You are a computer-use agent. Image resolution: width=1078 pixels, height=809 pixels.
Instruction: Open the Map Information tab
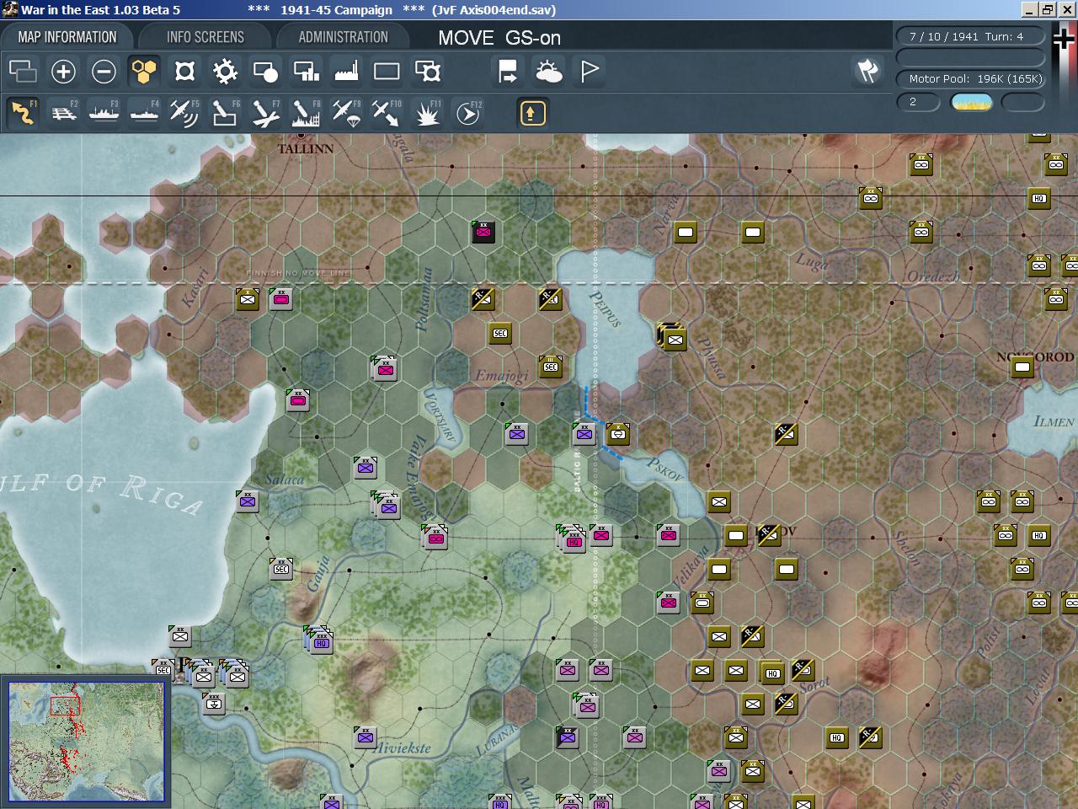click(x=67, y=37)
